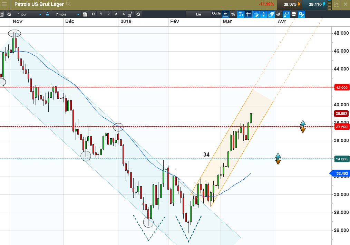
Task: Click the 'Lié' linked button
Action: tap(198, 14)
